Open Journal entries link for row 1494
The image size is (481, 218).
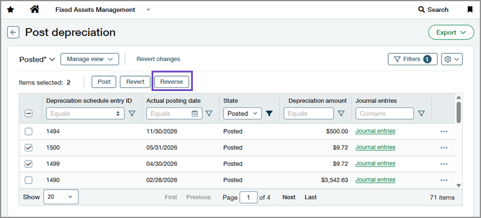coord(375,131)
